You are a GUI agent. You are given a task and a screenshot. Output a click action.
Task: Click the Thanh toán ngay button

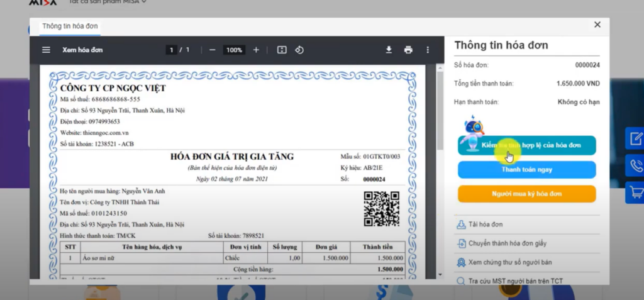527,170
